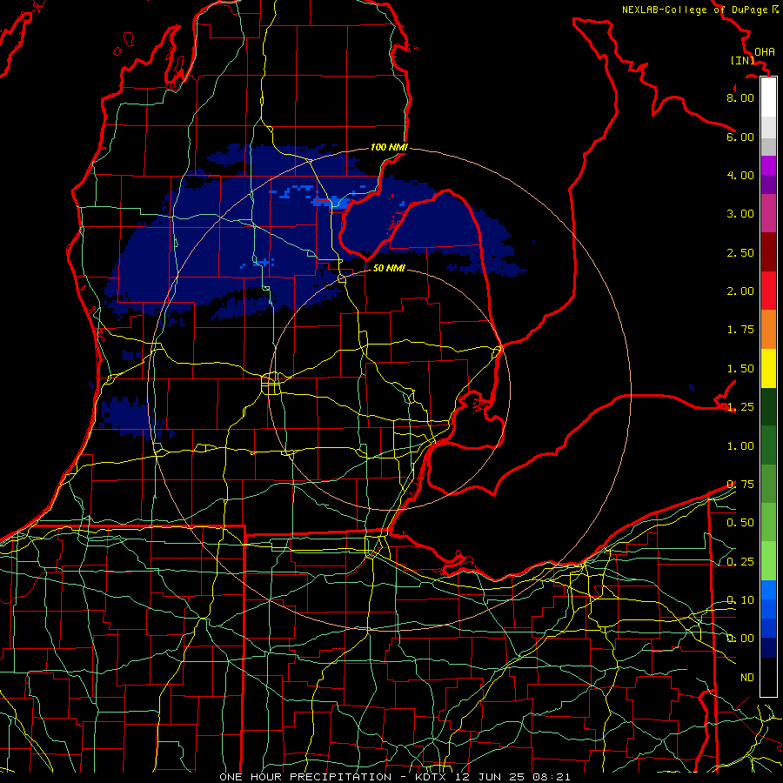Pick the orange swatch beside 1.75
This screenshot has width=783, height=783.
(x=768, y=330)
